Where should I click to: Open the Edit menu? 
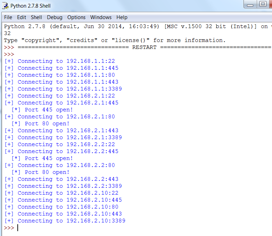pyautogui.click(x=22, y=17)
